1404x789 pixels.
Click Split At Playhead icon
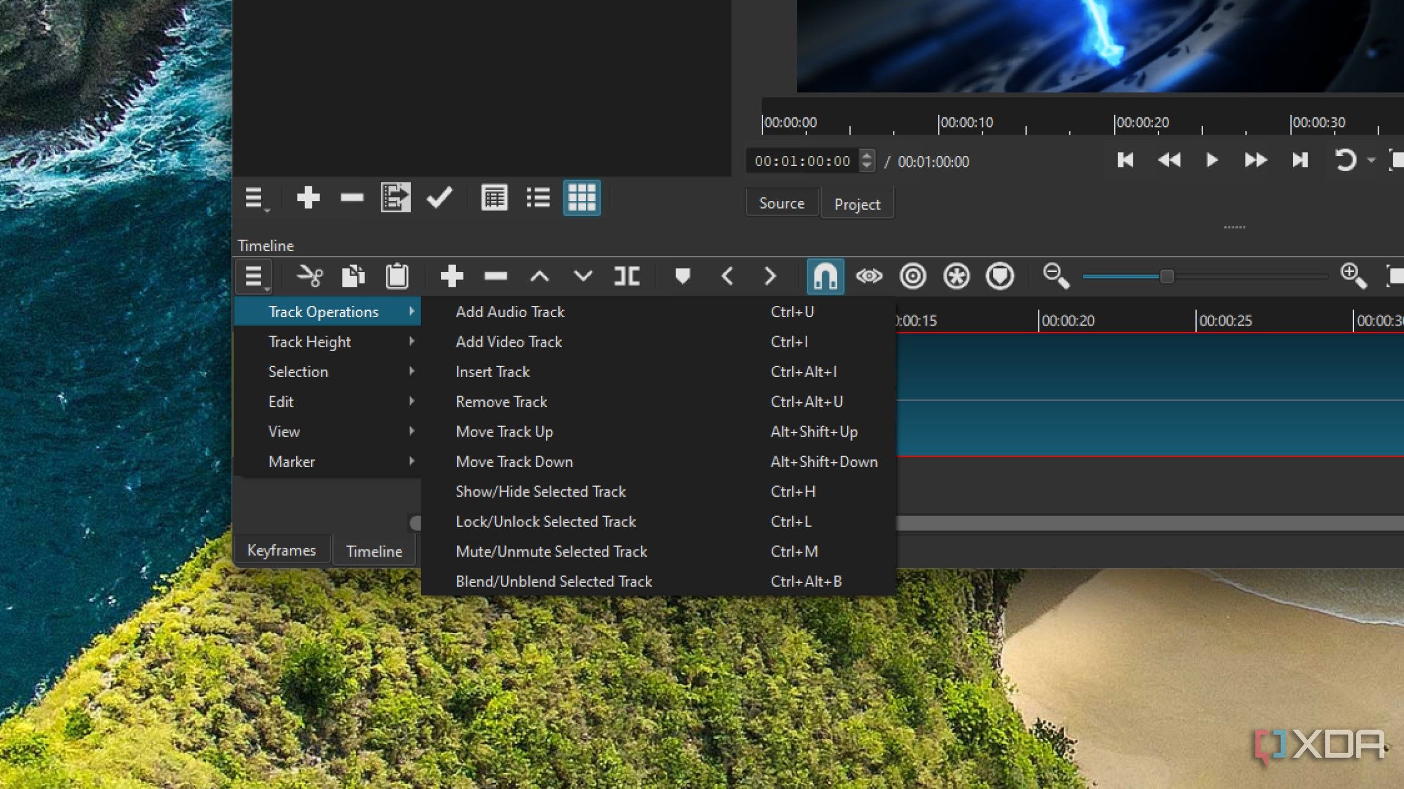627,276
